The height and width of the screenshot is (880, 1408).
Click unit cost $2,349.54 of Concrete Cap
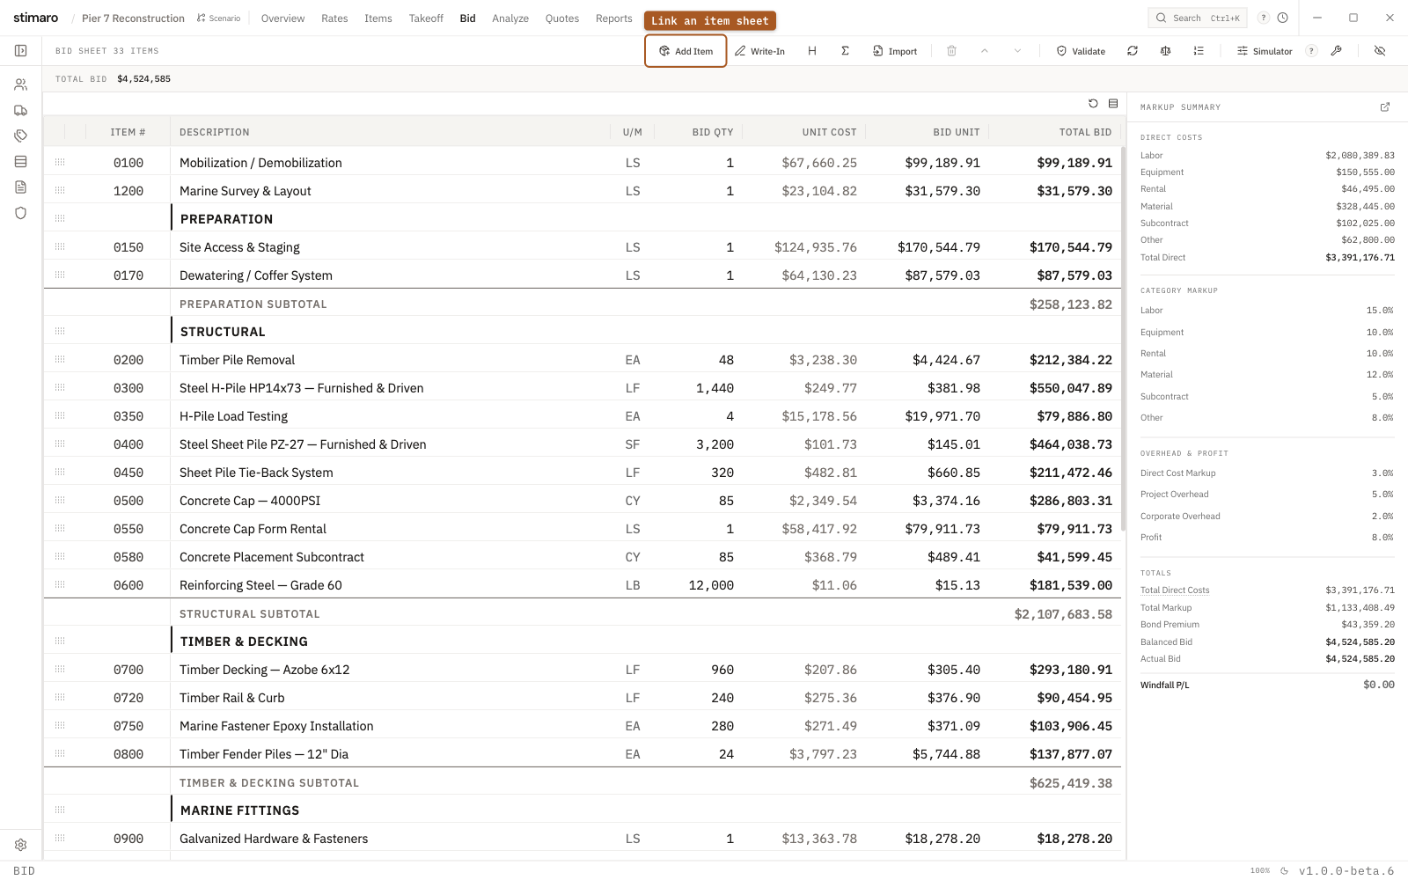823,501
